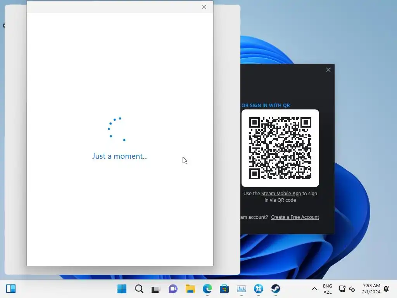
Task: Open the Widgets panel from the taskbar
Action: [11, 289]
